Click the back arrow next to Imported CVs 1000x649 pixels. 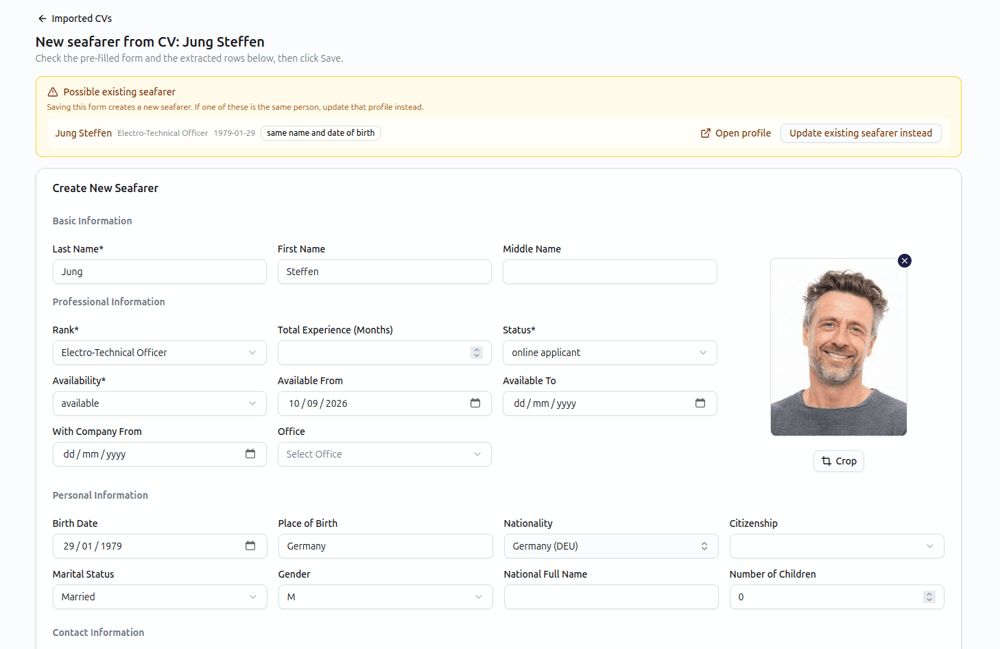(x=43, y=19)
